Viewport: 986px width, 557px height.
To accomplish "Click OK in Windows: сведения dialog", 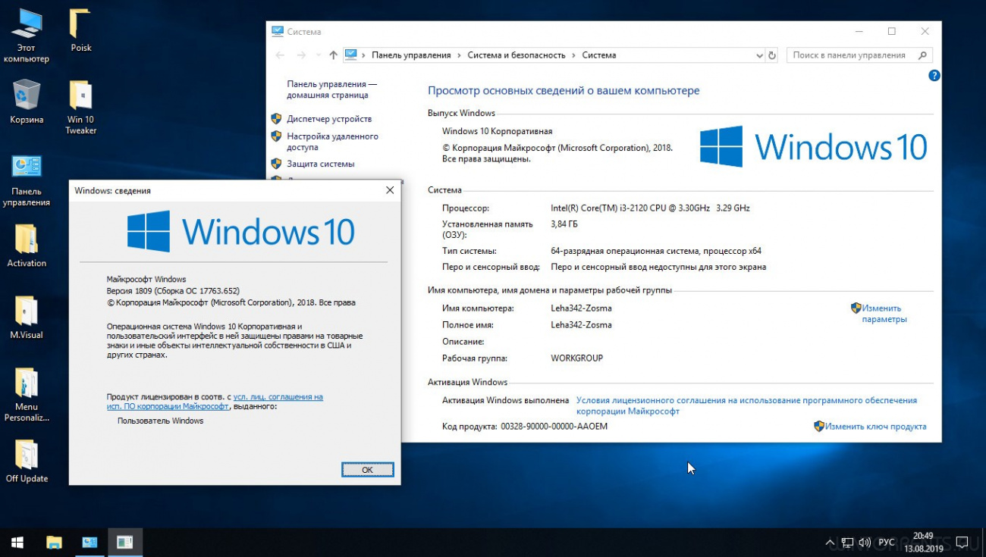I will tap(367, 470).
